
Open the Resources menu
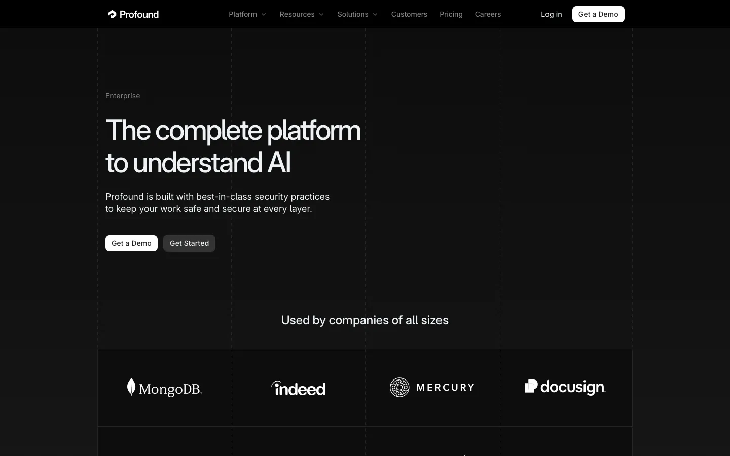(x=297, y=14)
